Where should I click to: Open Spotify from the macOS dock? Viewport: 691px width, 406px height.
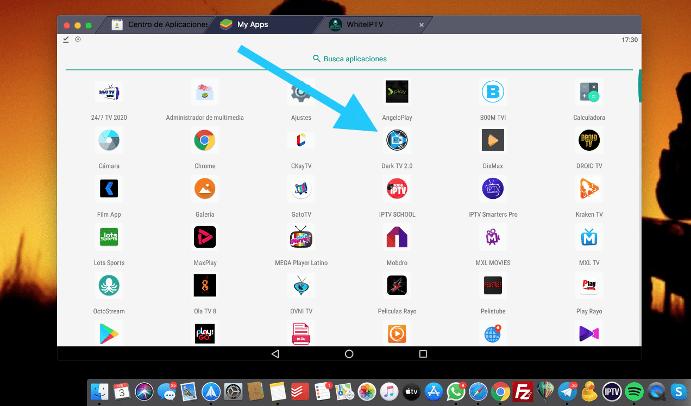click(634, 391)
